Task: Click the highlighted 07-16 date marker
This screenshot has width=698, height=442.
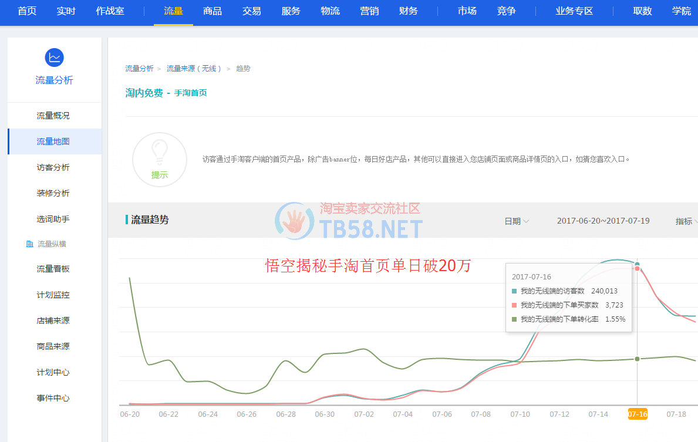Action: tap(637, 414)
